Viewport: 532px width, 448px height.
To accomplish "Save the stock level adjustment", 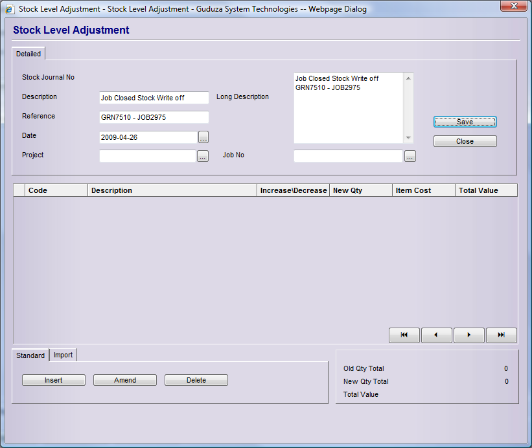I will [465, 122].
